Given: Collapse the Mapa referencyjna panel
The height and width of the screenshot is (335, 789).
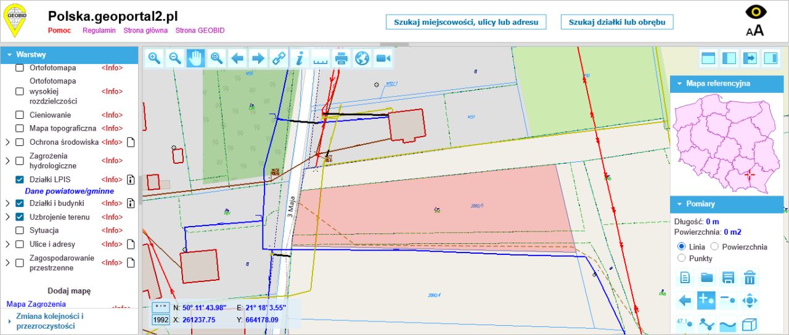Looking at the screenshot, I should tap(727, 83).
